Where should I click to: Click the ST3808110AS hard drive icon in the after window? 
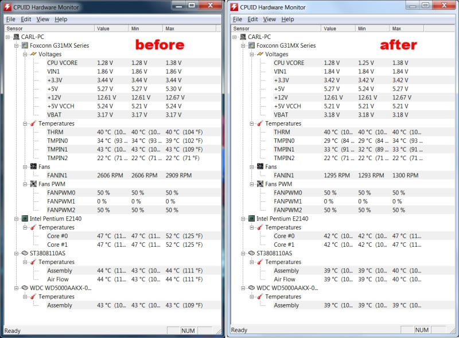click(243, 253)
